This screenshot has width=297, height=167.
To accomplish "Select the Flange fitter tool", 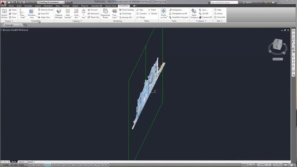I will point(141,17).
